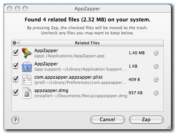Screen dimensions: 175x133
Task: Uncheck the AppZapper.app checkbox
Action: click(16, 52)
